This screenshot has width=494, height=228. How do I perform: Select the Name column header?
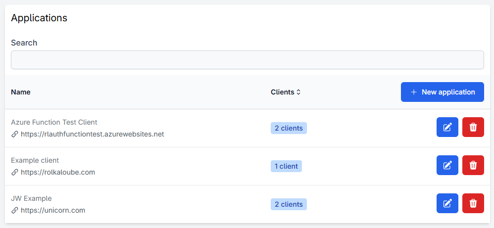(x=21, y=92)
